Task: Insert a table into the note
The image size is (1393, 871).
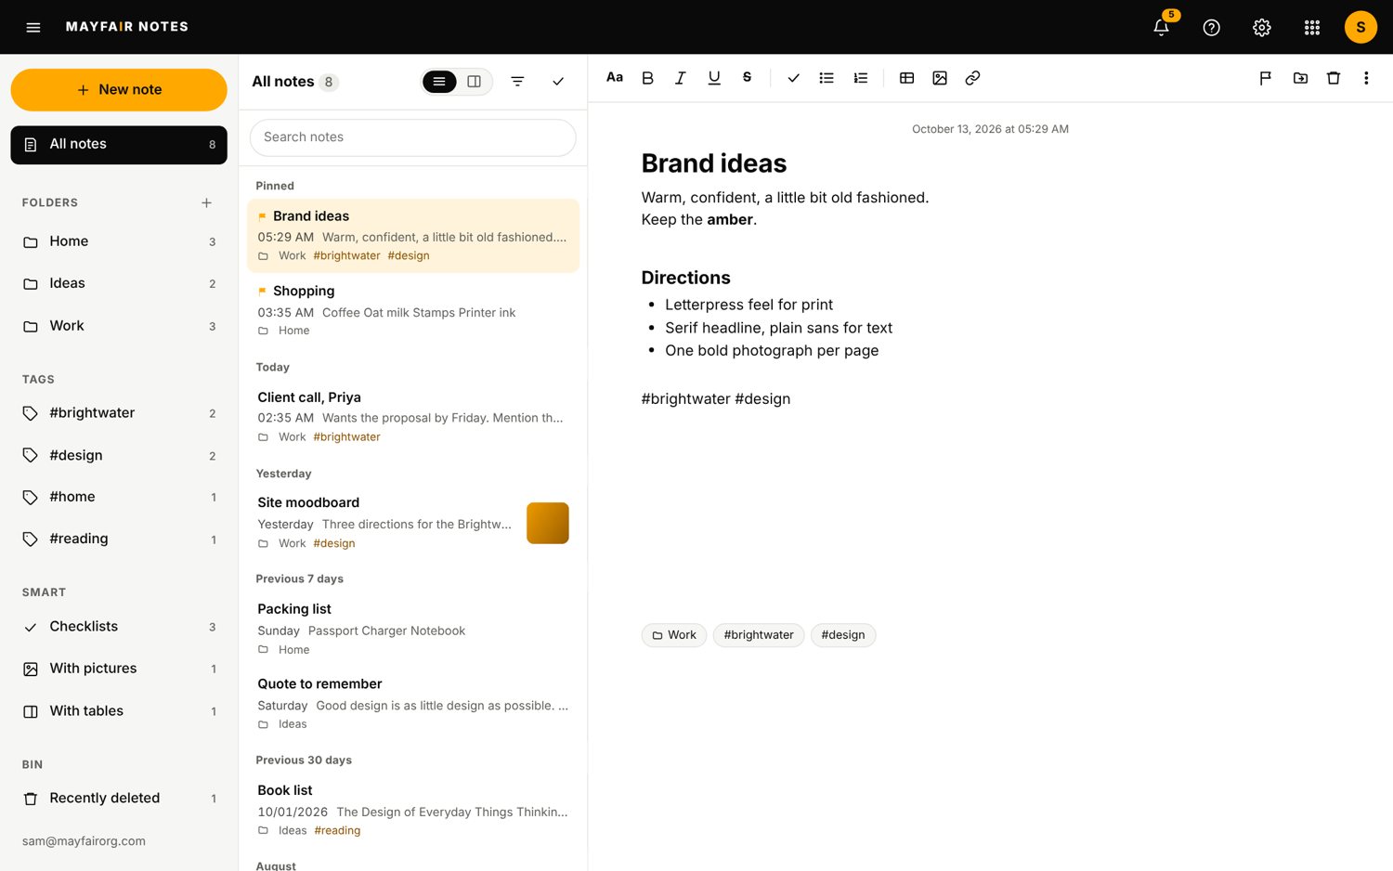Action: coord(906,78)
